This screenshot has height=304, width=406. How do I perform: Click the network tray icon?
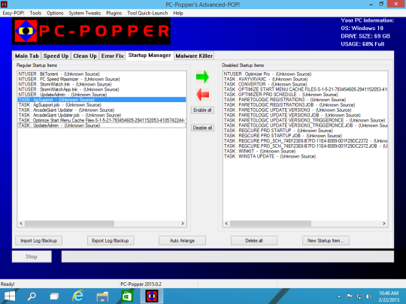[x=359, y=296]
